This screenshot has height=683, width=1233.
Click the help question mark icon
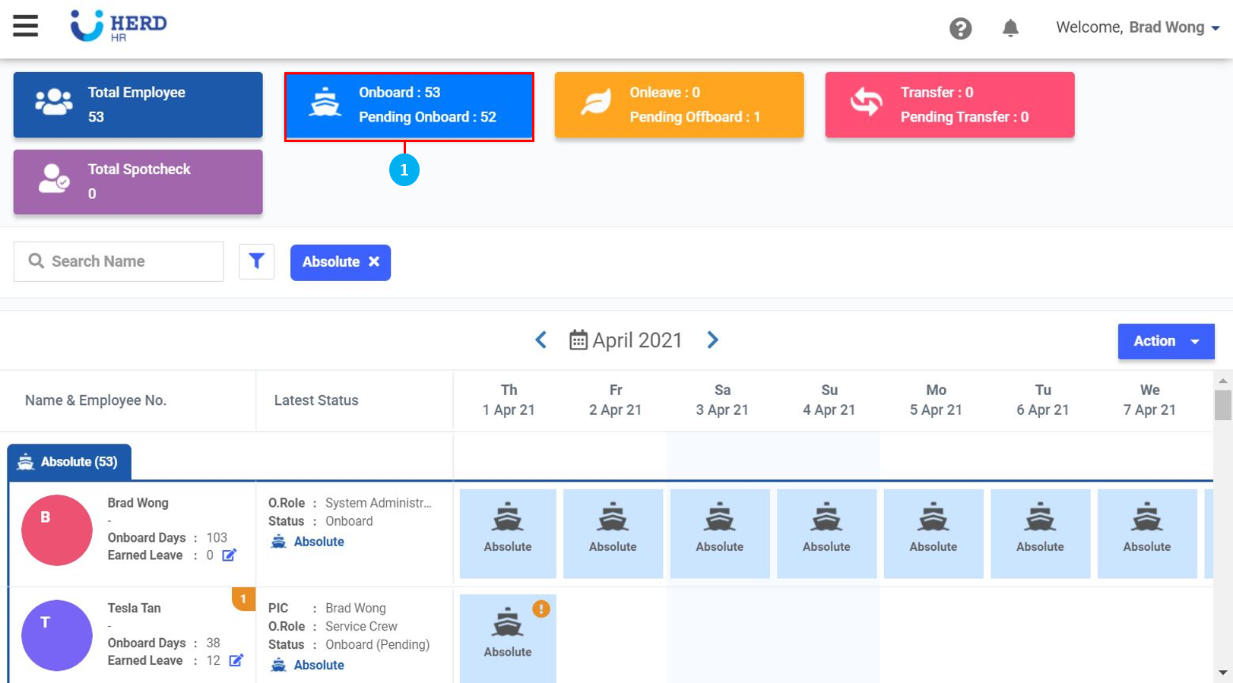pyautogui.click(x=960, y=29)
